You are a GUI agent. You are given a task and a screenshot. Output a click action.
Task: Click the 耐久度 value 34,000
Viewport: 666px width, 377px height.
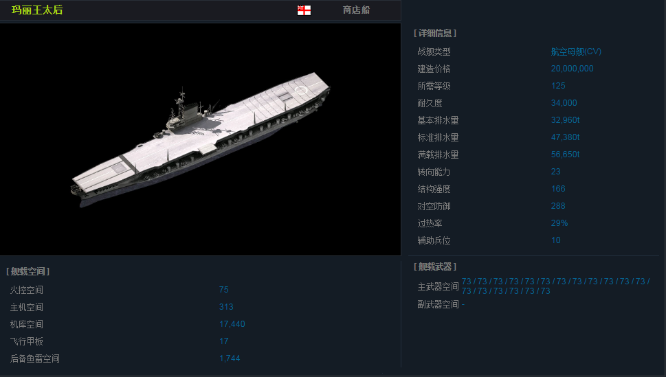pos(564,103)
